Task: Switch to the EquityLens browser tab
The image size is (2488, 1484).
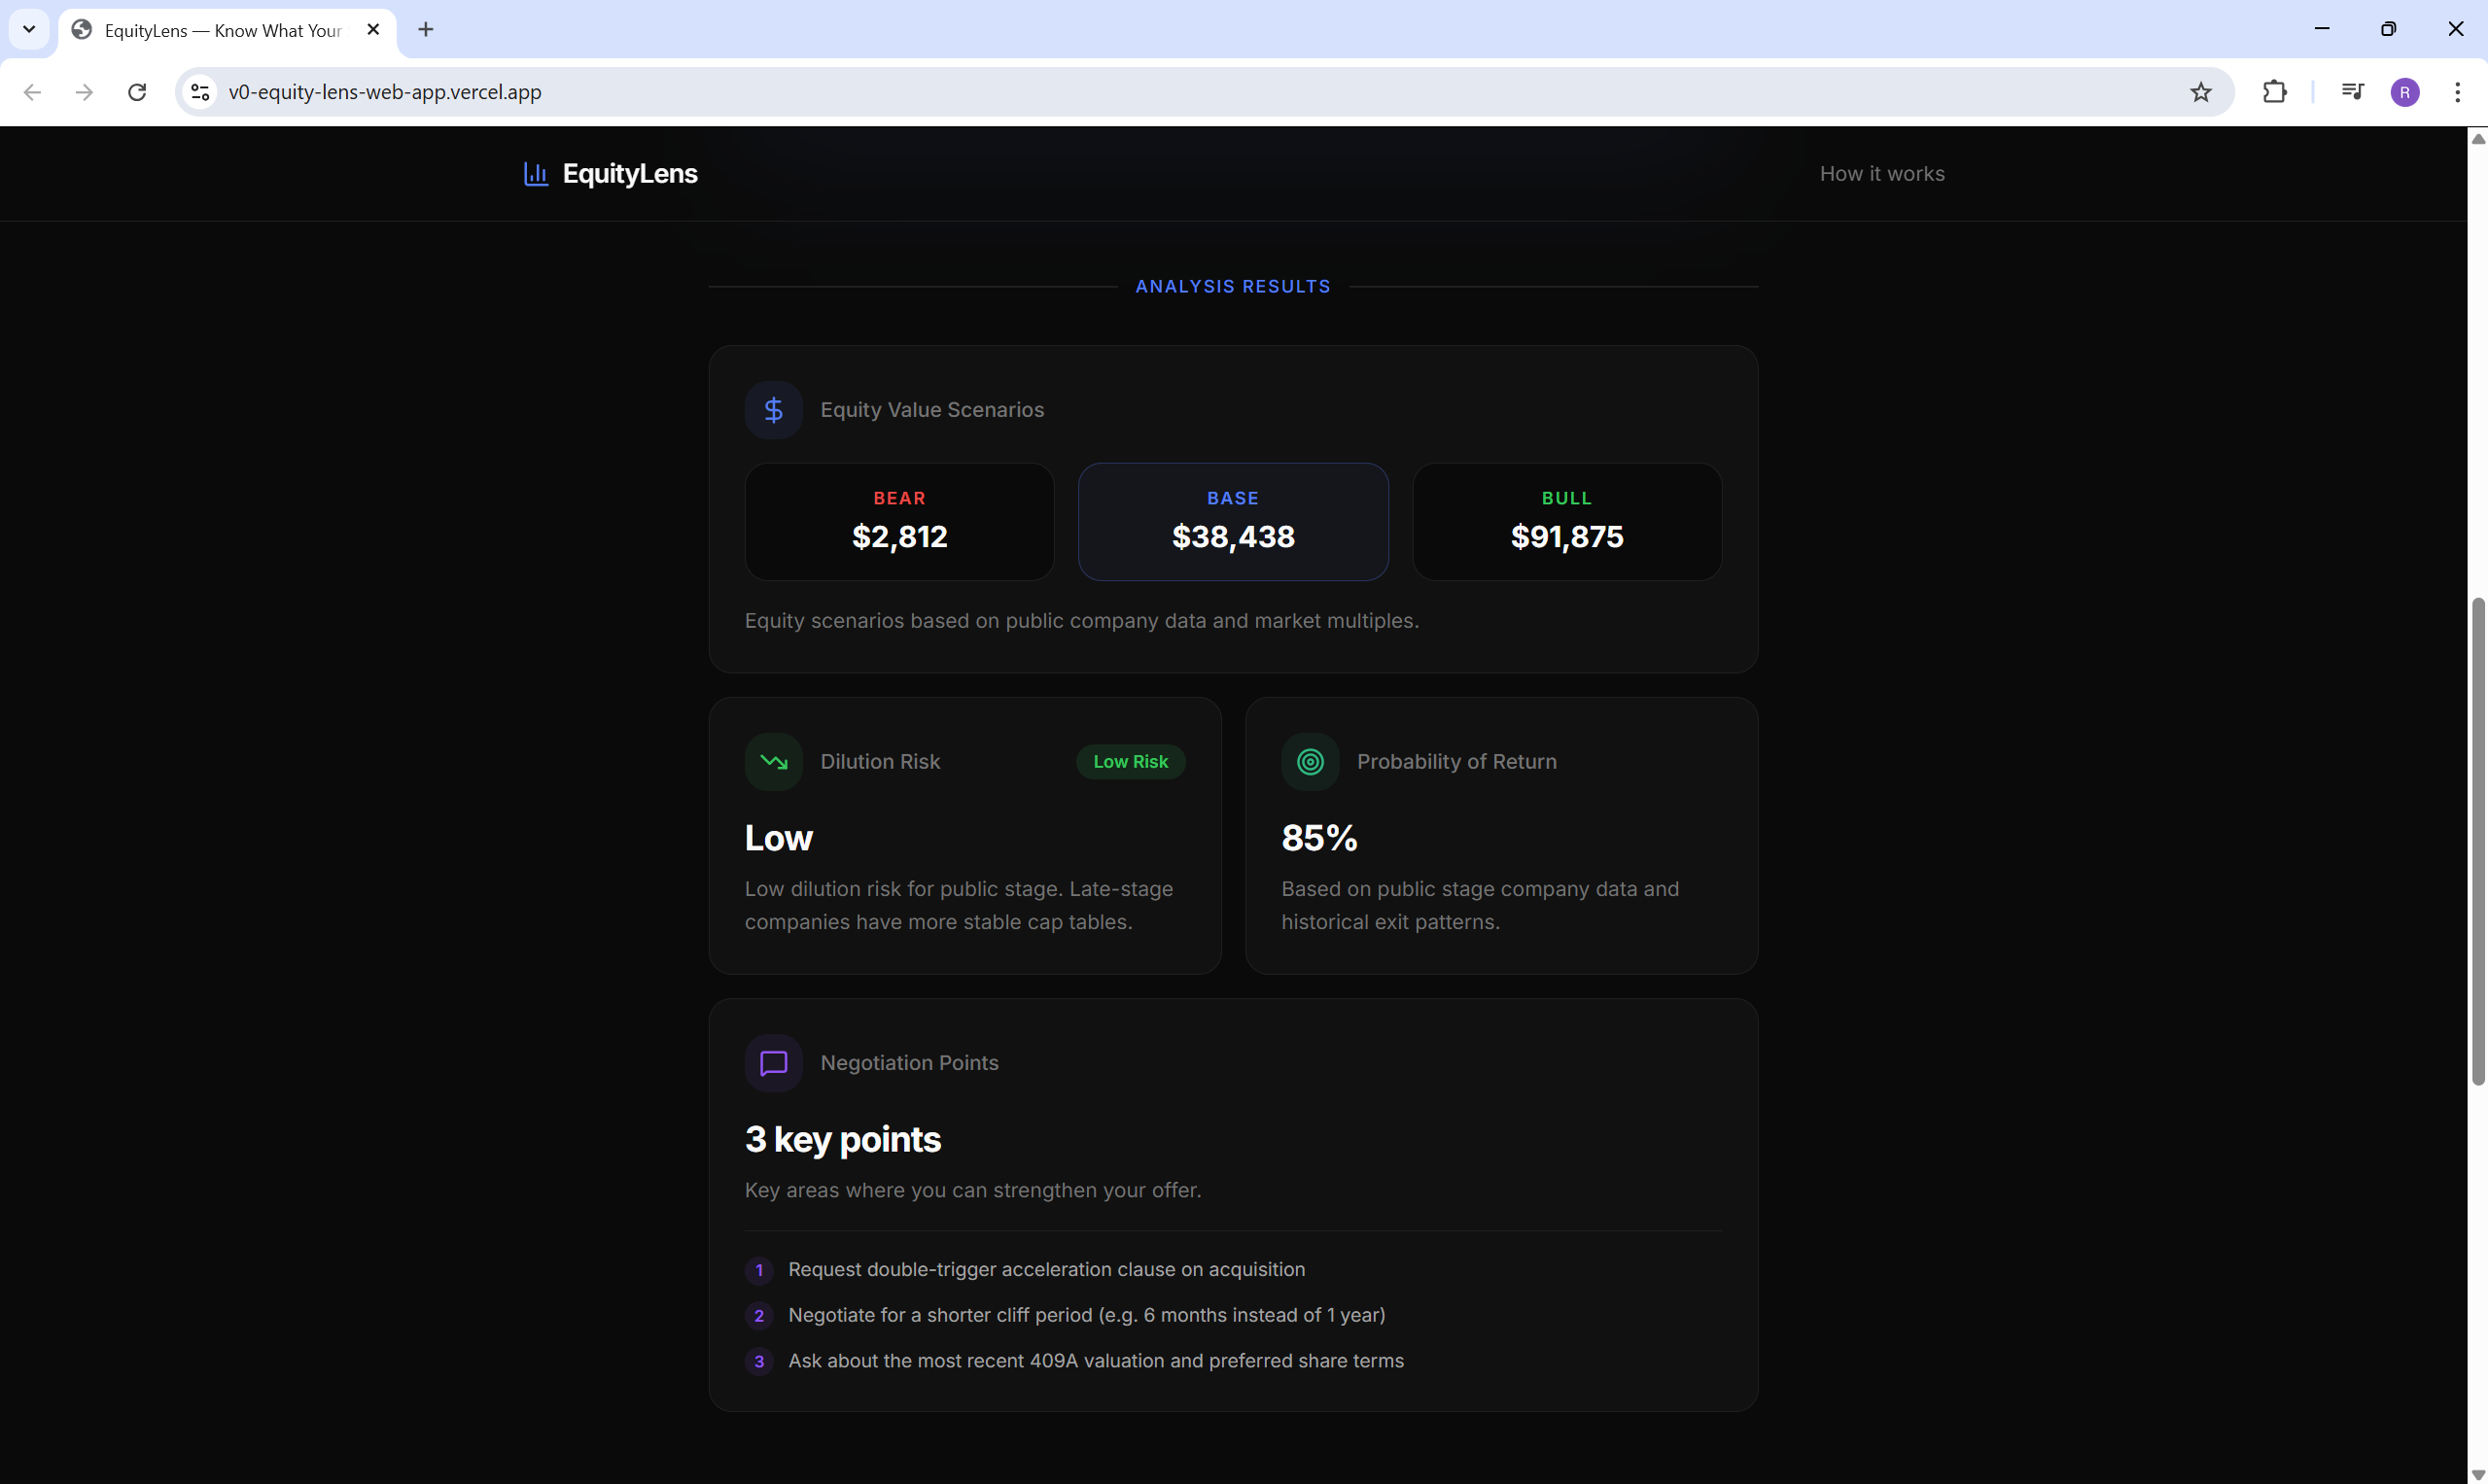Action: [x=222, y=30]
